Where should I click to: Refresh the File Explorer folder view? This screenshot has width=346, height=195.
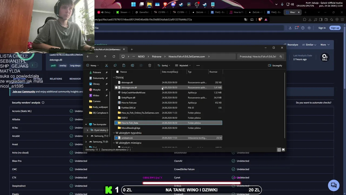pyautogui.click(x=114, y=57)
